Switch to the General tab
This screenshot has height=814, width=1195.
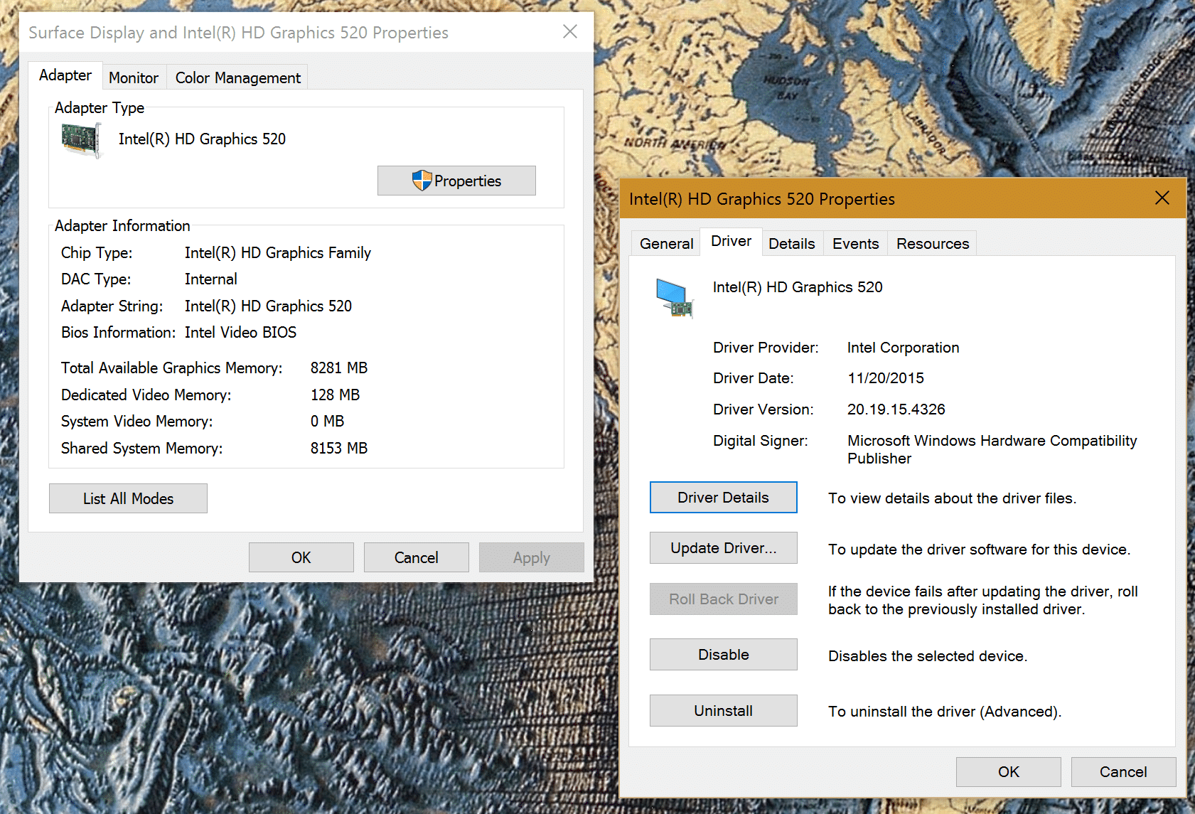coord(666,244)
